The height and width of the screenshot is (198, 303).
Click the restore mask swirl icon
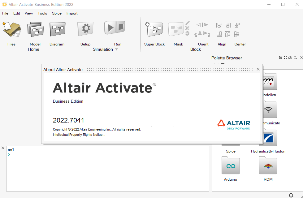(x=187, y=33)
